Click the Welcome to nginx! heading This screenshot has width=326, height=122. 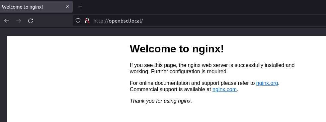pos(177,49)
